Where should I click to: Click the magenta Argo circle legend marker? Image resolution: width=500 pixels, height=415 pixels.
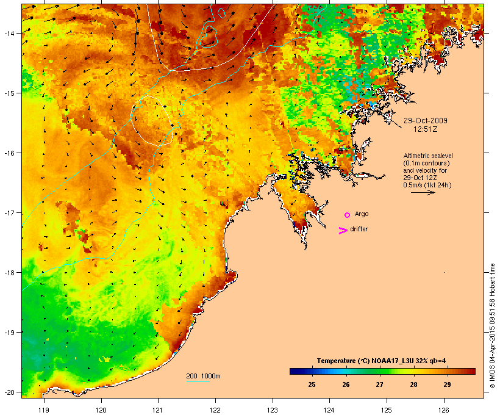348,215
